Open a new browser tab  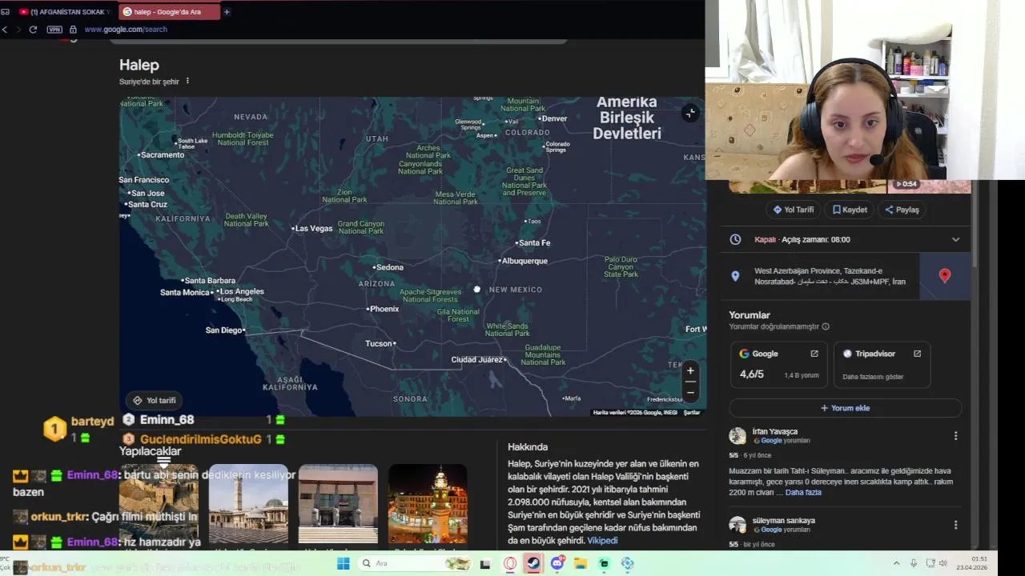click(227, 12)
